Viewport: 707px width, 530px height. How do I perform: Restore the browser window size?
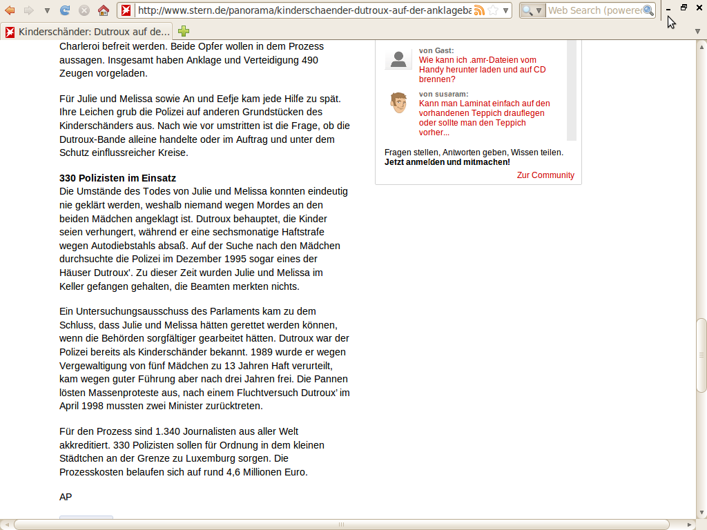coord(684,8)
